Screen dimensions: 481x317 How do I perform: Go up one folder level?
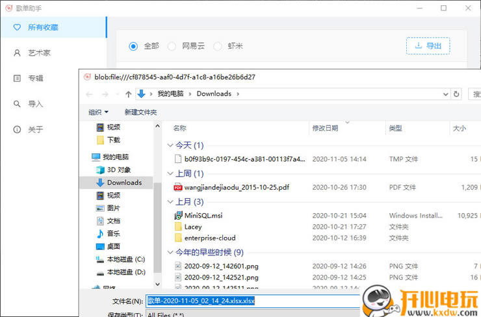pos(129,94)
